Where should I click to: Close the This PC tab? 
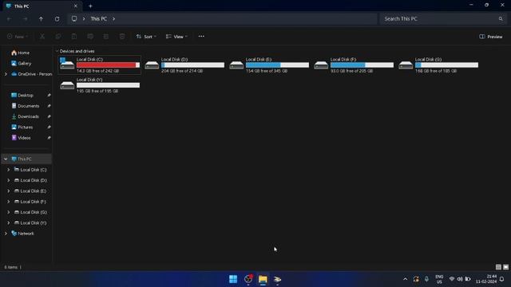[x=76, y=6]
